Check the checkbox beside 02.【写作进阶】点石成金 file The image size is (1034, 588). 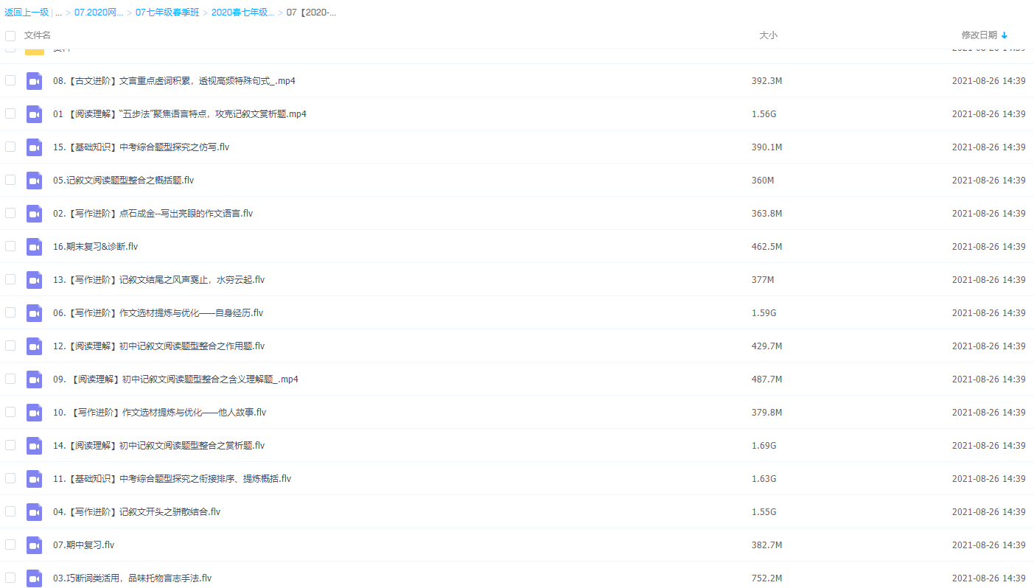pos(10,213)
